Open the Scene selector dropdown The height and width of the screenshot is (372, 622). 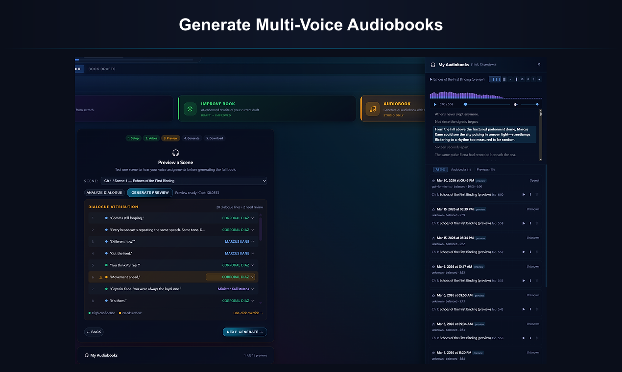184,181
